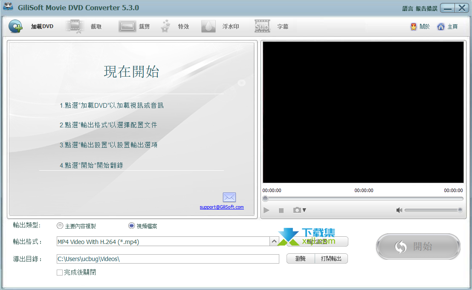Take a snapshot with the camera icon
This screenshot has width=472, height=290.
(x=297, y=210)
